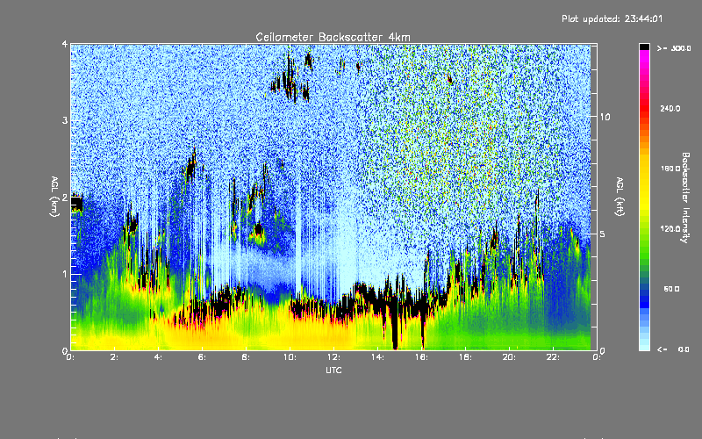Image resolution: width=702 pixels, height=439 pixels.
Task: Click the '6:' UTC time tick
Action: (202, 357)
